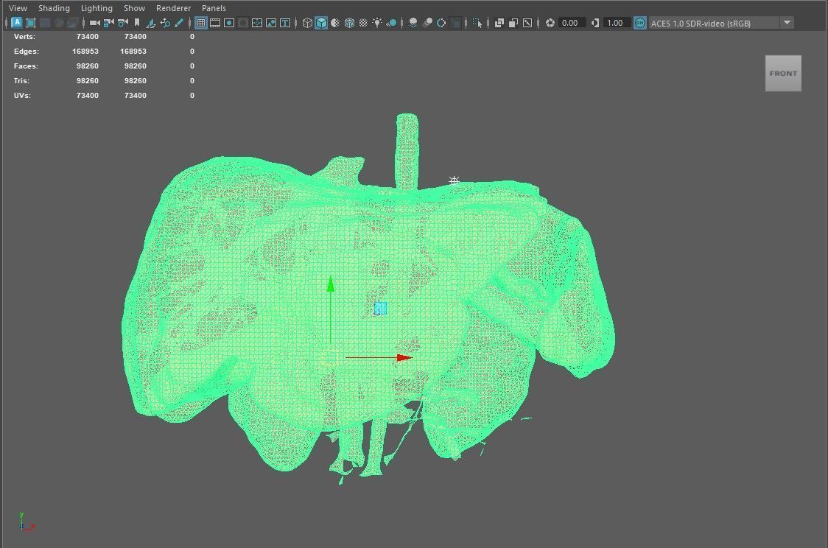Screen dimensions: 828x548
Task: Click the Edges count '168953' in first column
Action: click(85, 52)
